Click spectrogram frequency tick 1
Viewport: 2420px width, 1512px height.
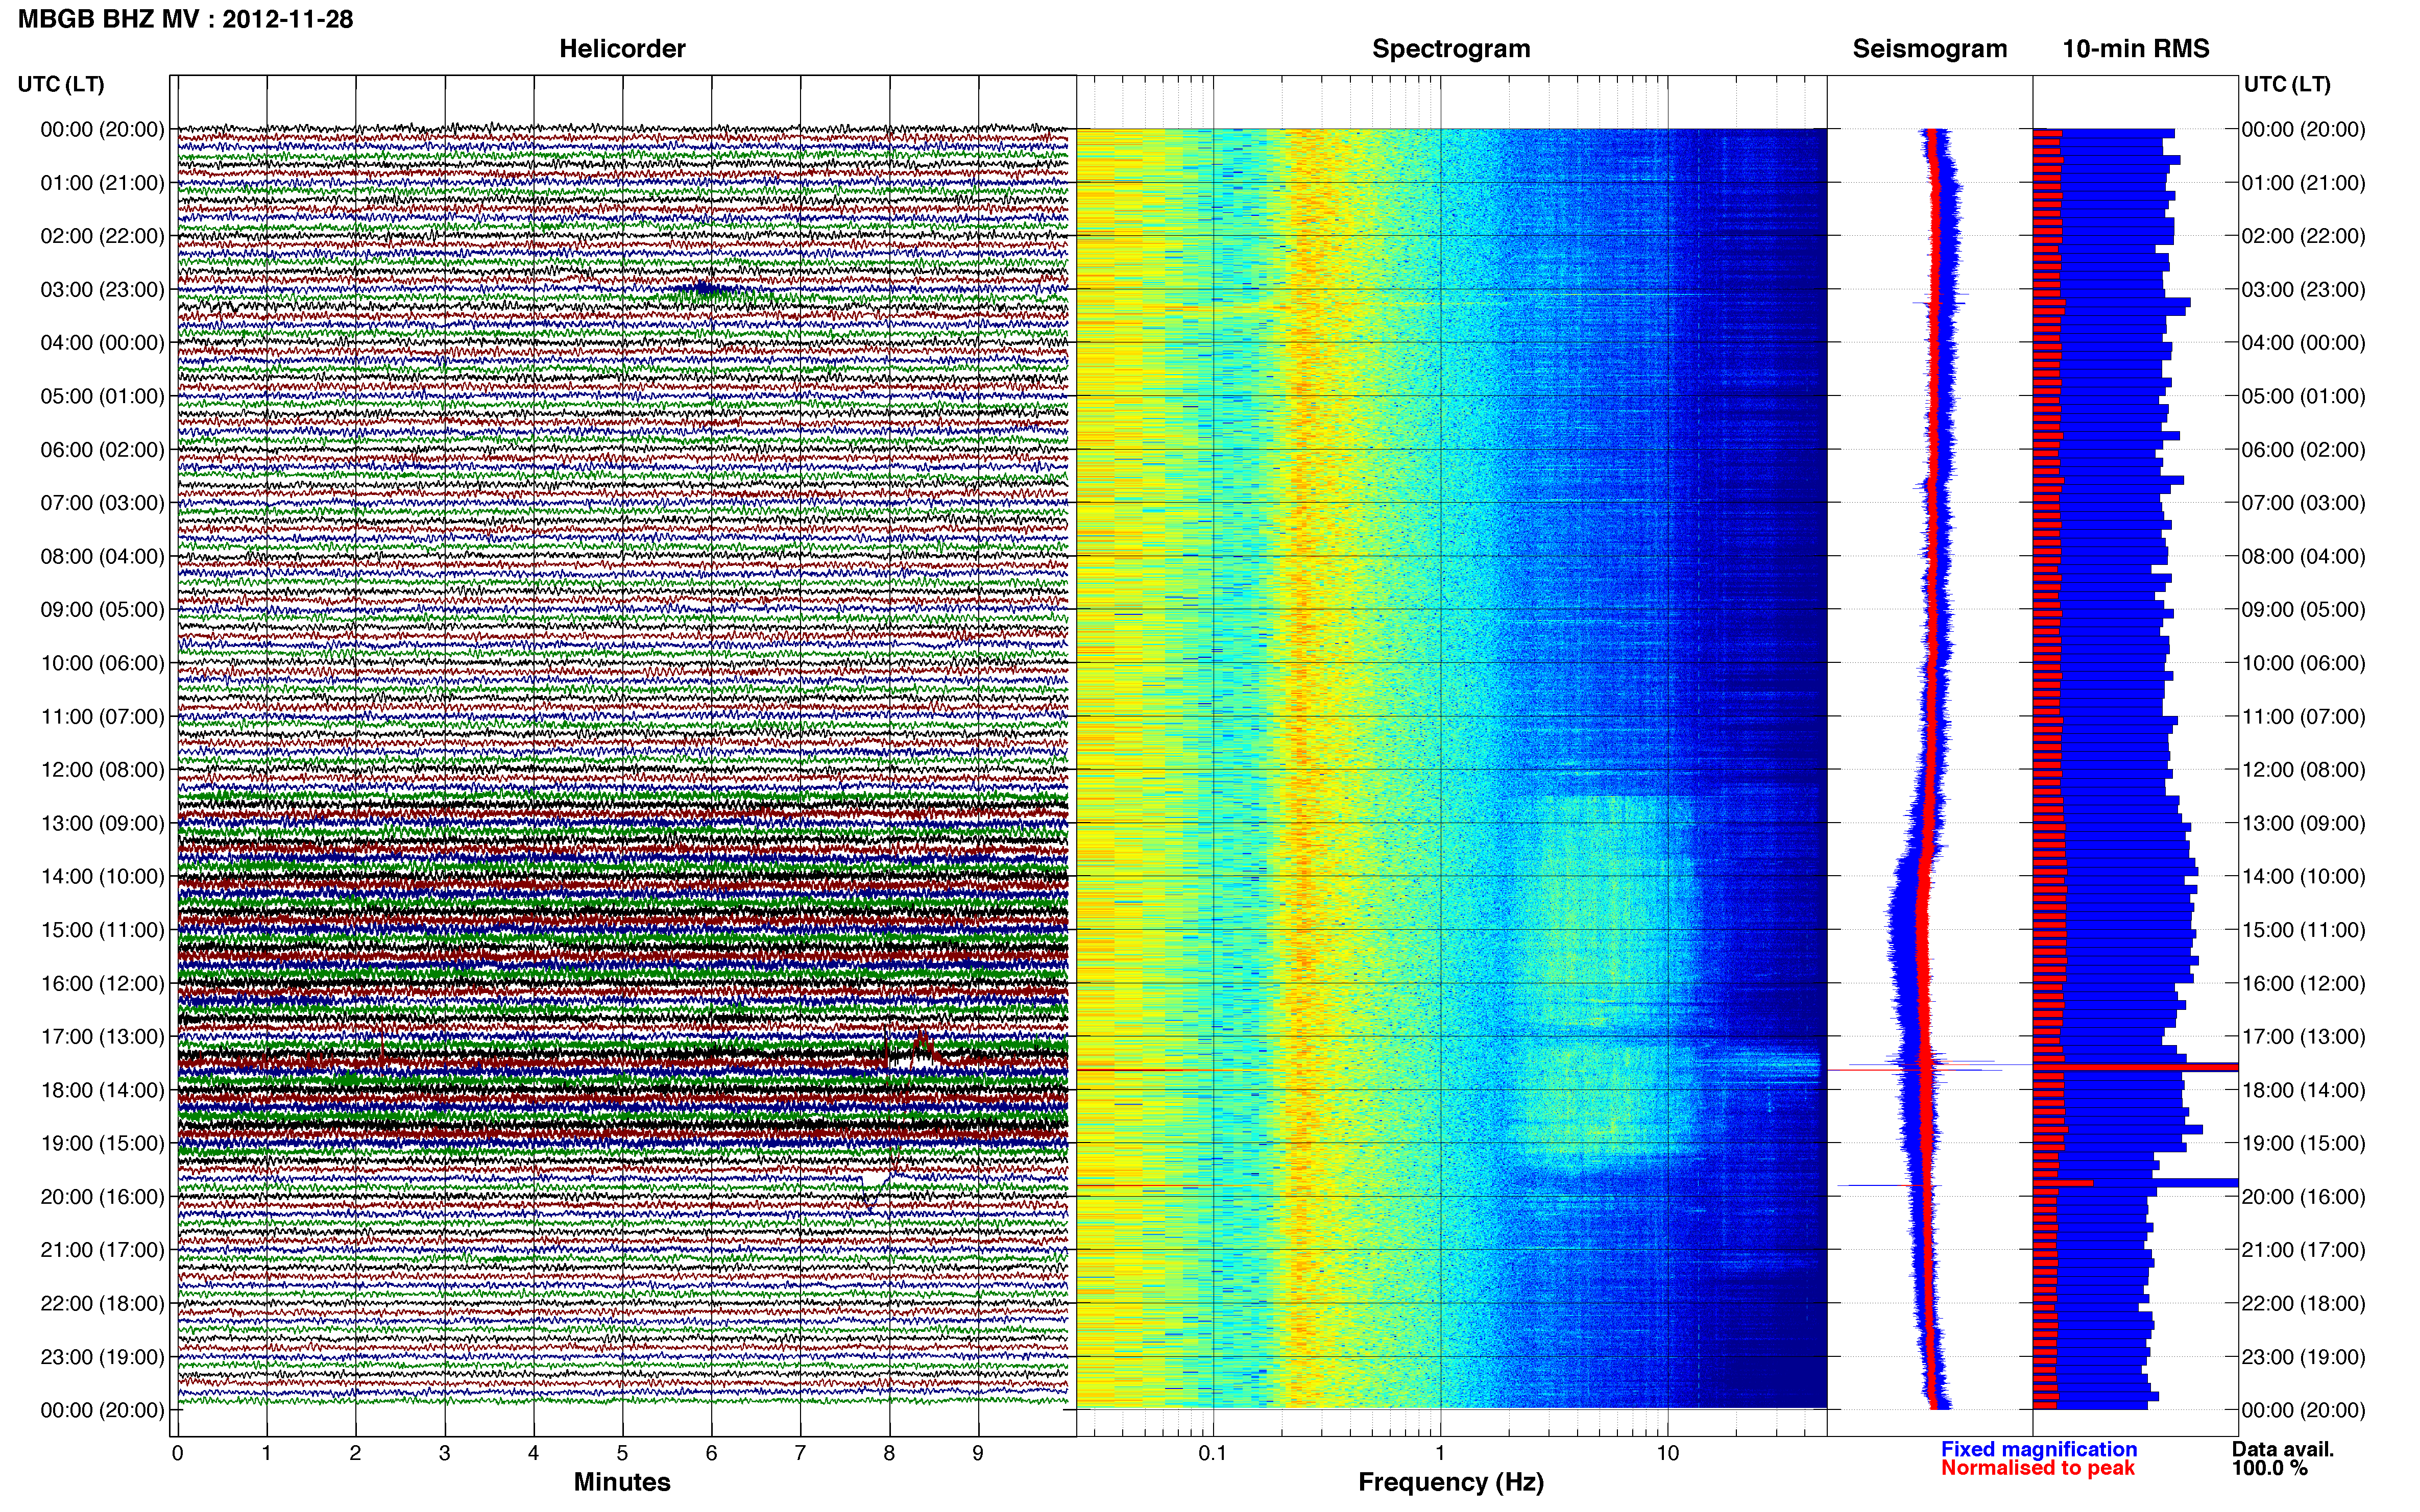coord(1441,1453)
